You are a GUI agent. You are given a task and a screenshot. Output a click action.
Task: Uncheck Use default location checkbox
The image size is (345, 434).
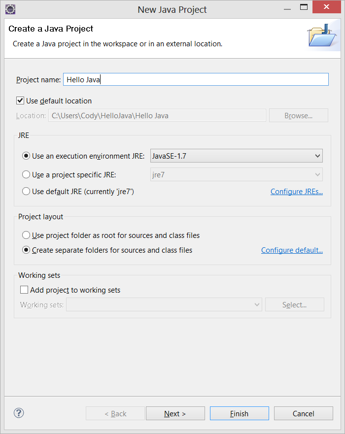pos(20,100)
